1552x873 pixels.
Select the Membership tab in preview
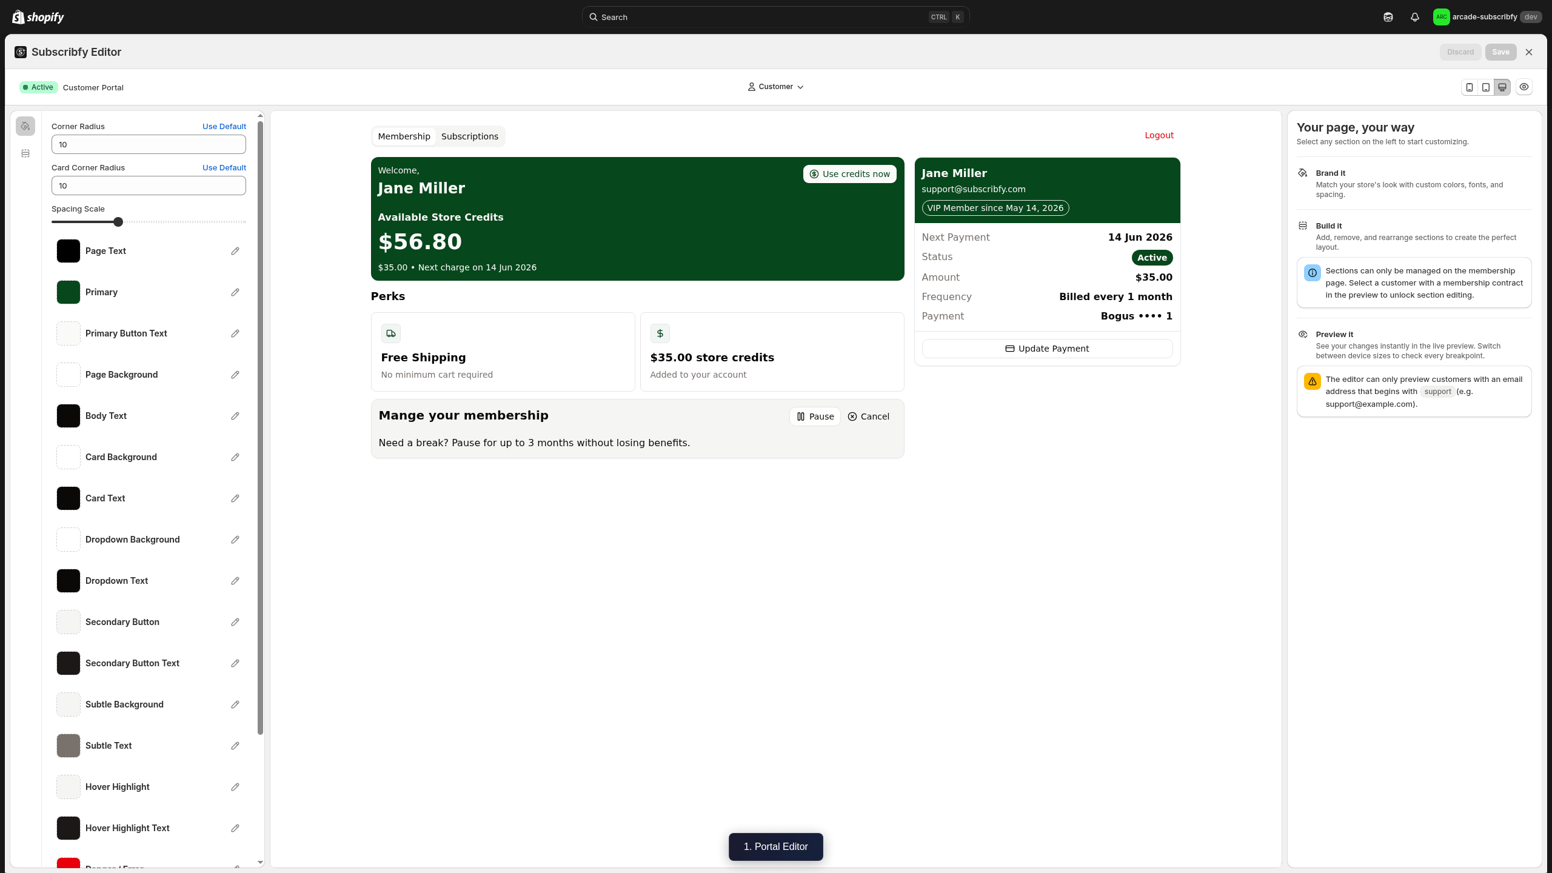404,136
